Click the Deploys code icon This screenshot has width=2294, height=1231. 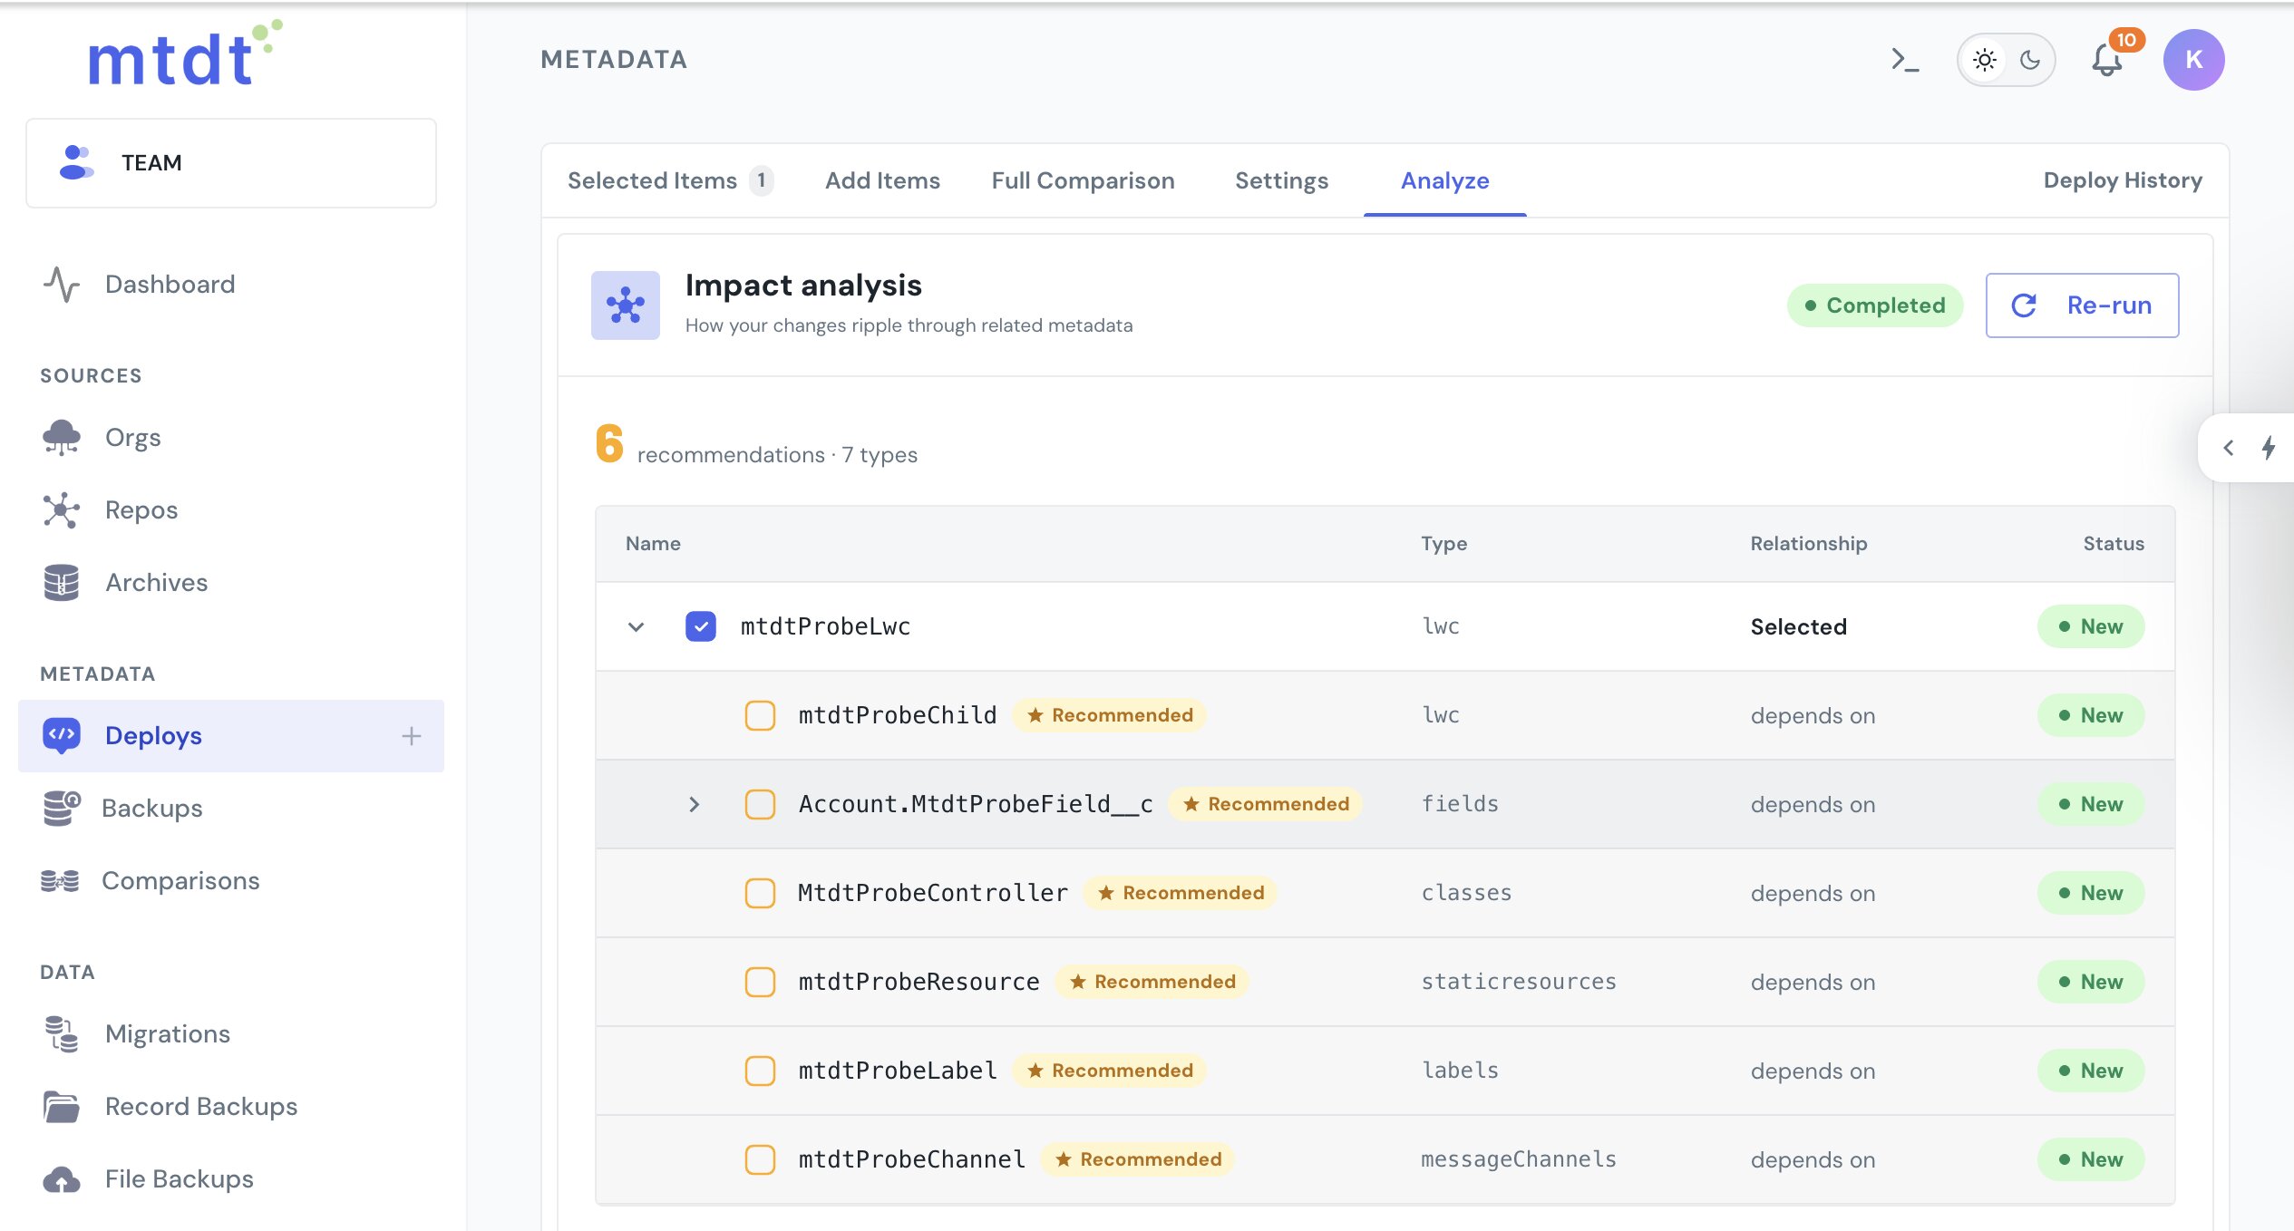(62, 735)
